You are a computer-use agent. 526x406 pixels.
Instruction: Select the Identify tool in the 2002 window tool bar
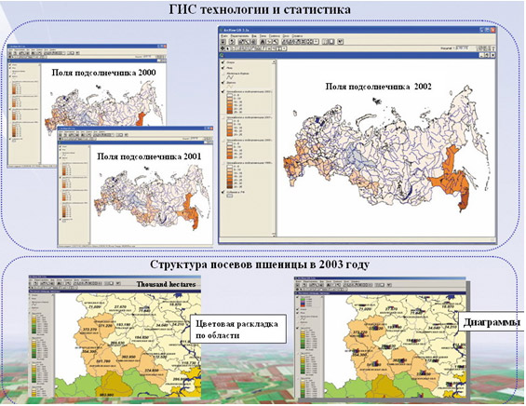coord(223,48)
